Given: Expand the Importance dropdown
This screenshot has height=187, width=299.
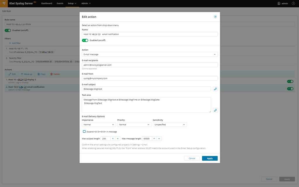Looking at the screenshot, I should tap(99, 124).
